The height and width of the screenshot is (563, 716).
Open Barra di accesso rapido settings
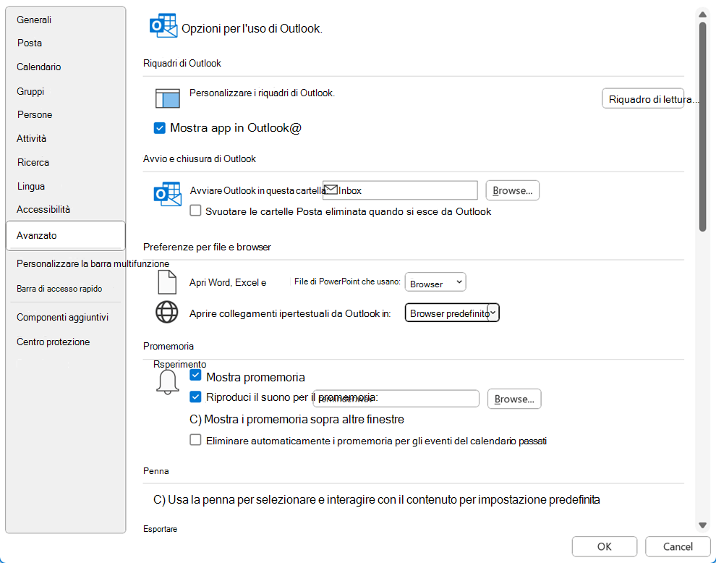(x=59, y=289)
